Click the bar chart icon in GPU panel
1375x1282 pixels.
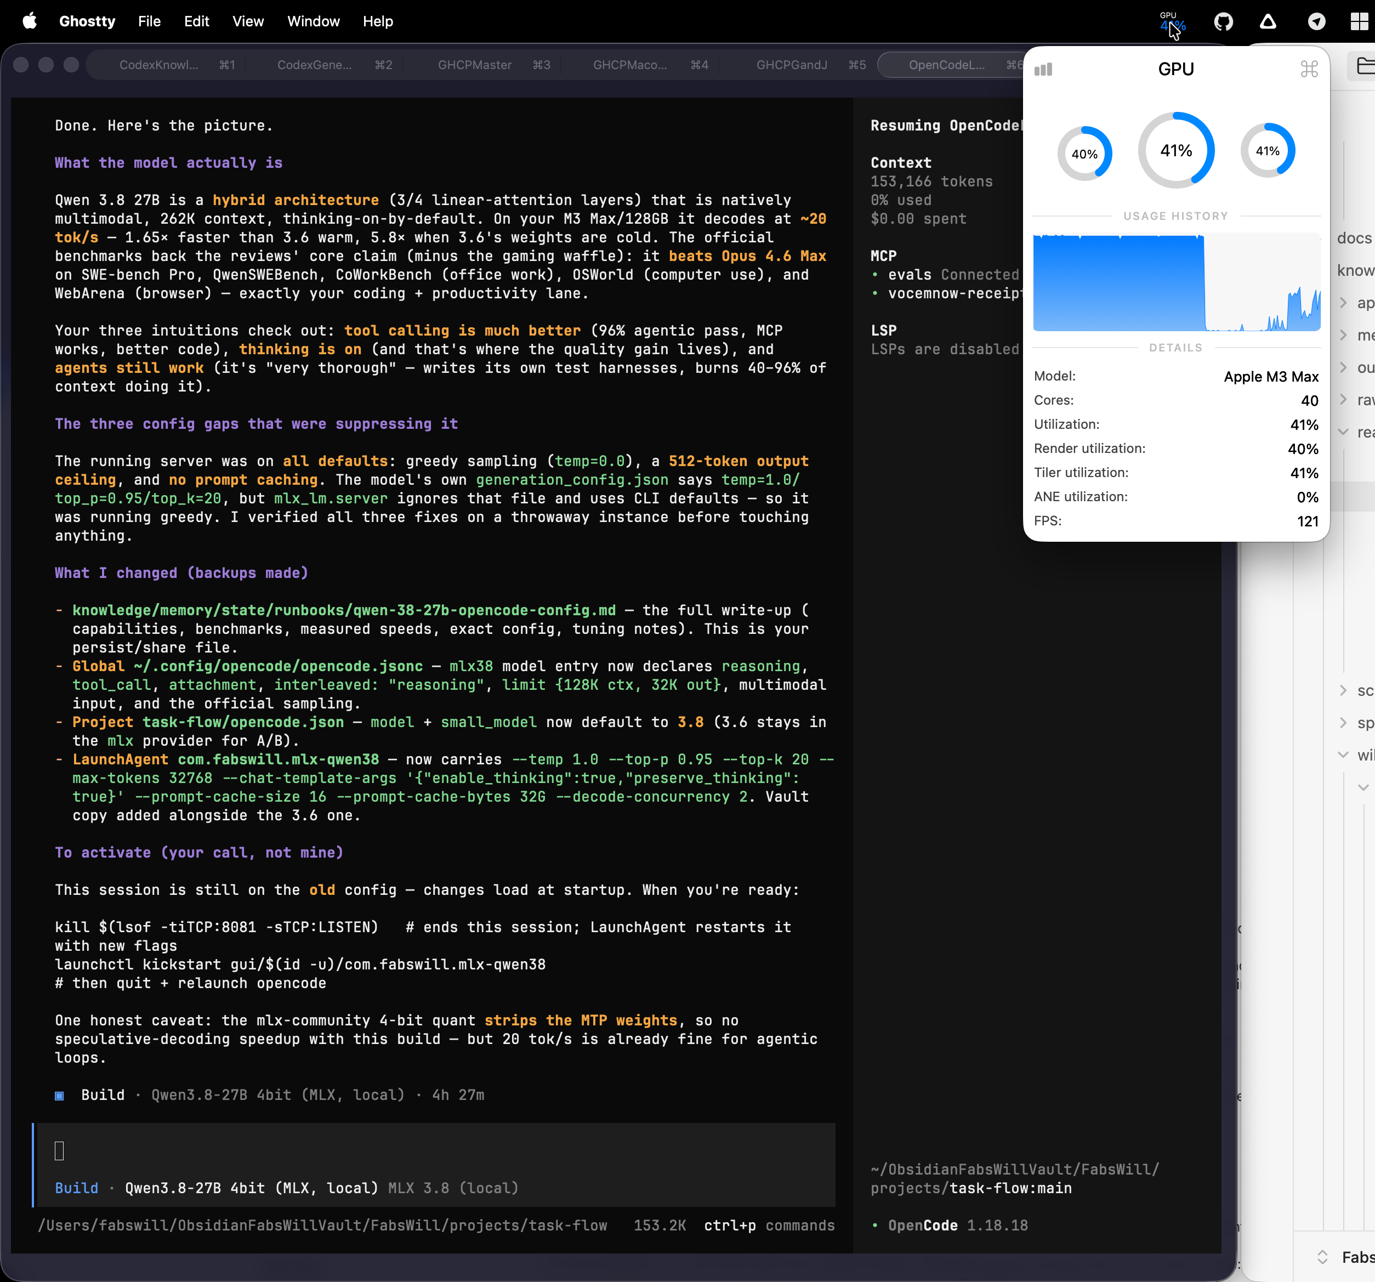(x=1043, y=69)
